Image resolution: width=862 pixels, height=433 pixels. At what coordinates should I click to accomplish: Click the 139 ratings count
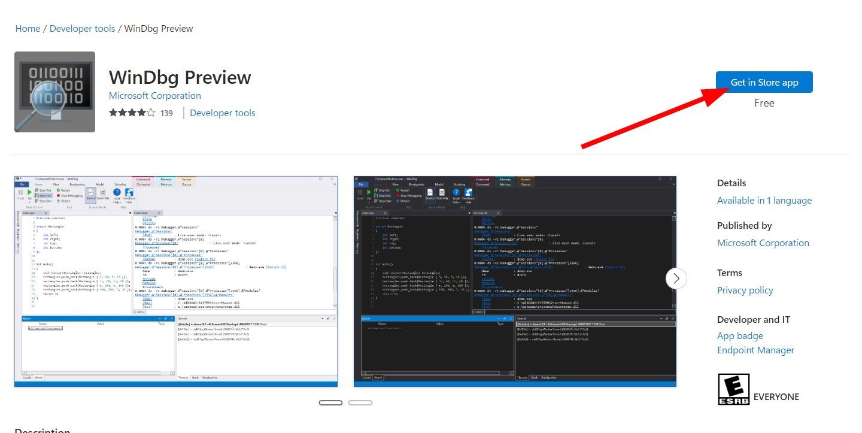[x=166, y=113]
